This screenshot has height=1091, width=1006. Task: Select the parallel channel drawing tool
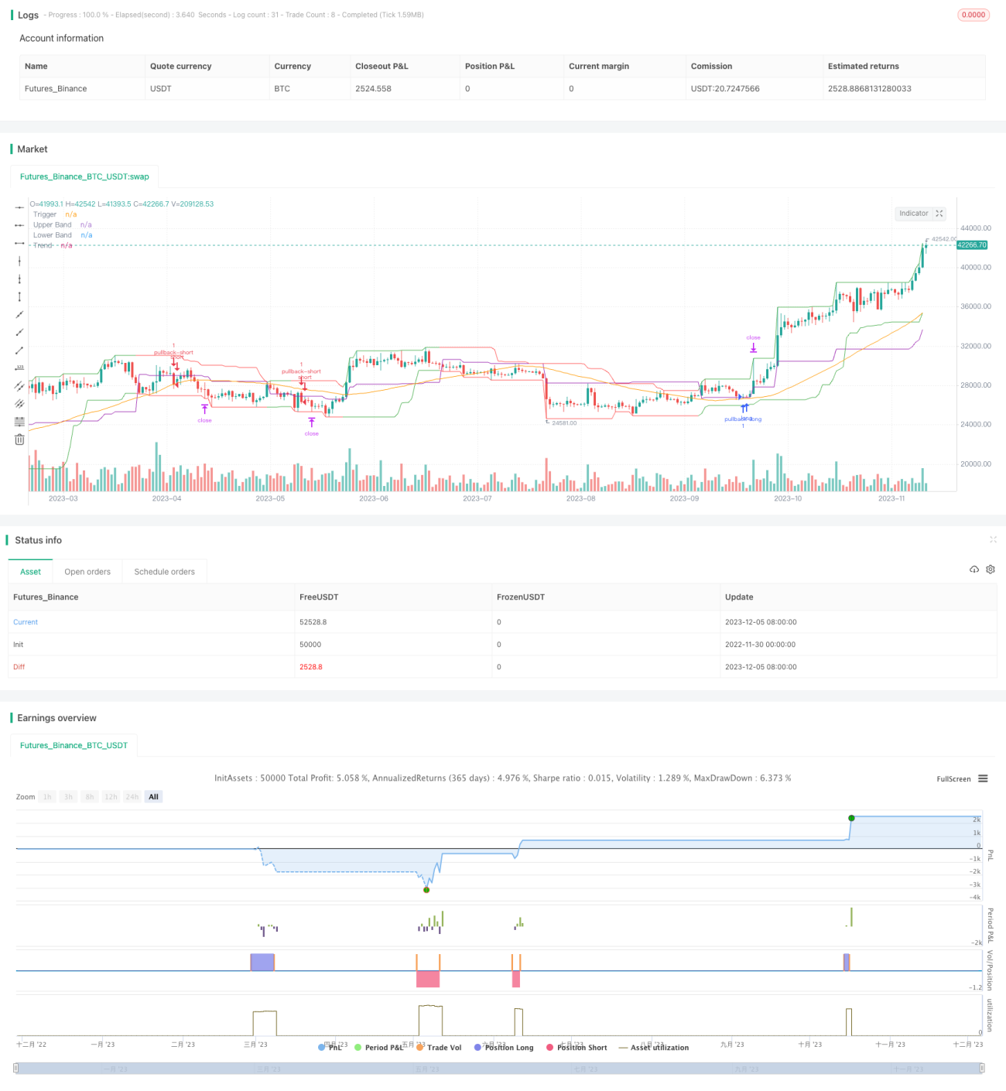pos(19,385)
